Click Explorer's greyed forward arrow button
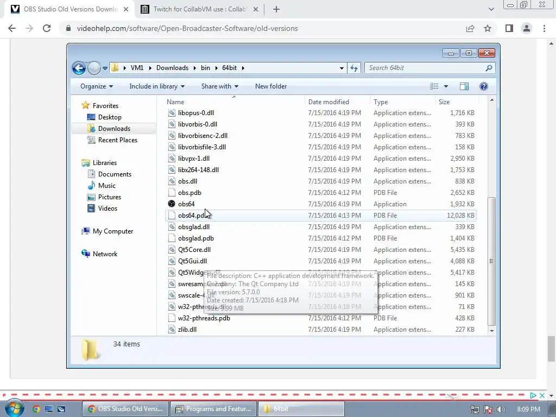This screenshot has width=556, height=417. click(x=94, y=68)
